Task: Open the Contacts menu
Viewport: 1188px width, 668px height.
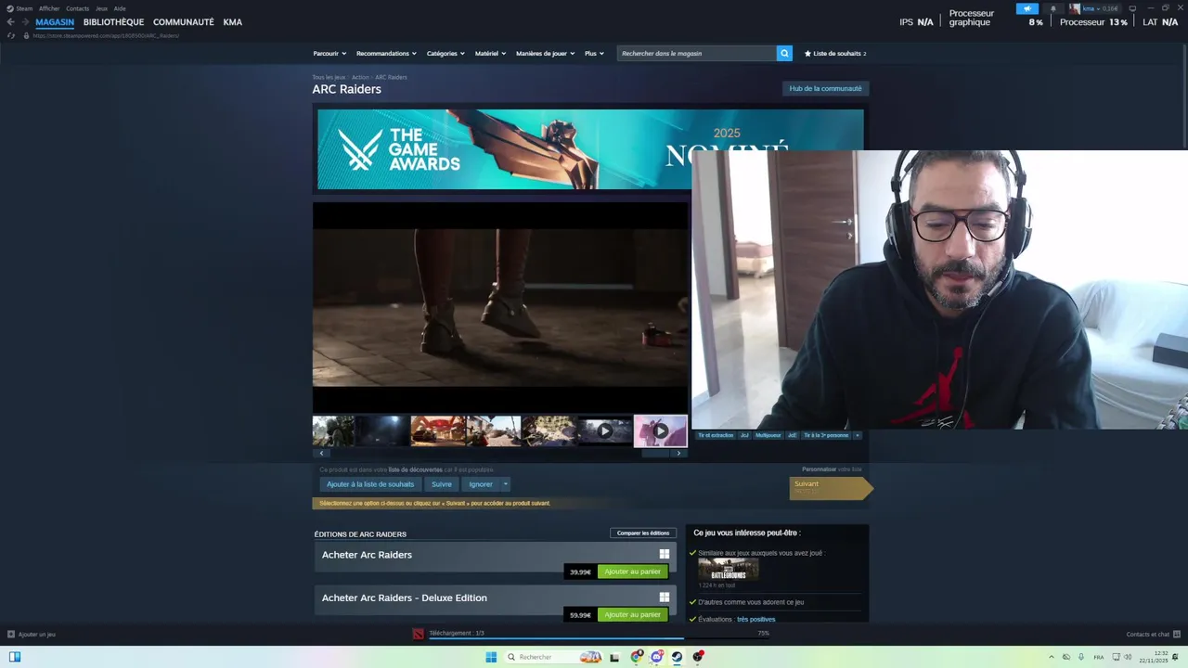Action: pos(77,8)
